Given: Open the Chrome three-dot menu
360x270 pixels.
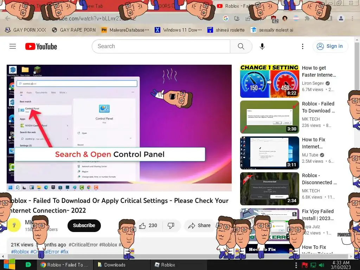Looking at the screenshot, I should coord(352,18).
